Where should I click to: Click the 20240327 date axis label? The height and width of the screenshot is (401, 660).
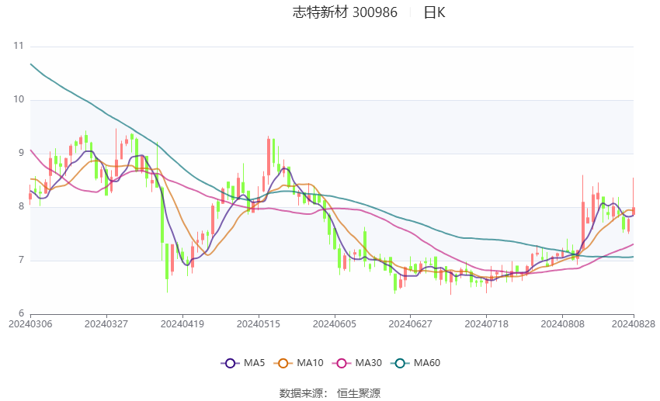pyautogui.click(x=106, y=324)
